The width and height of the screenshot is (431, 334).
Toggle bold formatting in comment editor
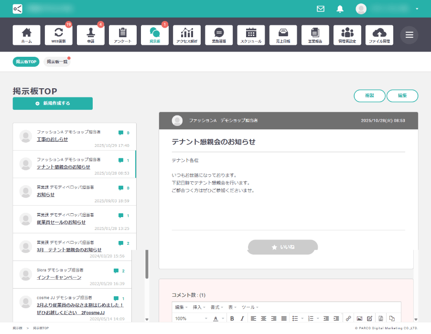232,318
